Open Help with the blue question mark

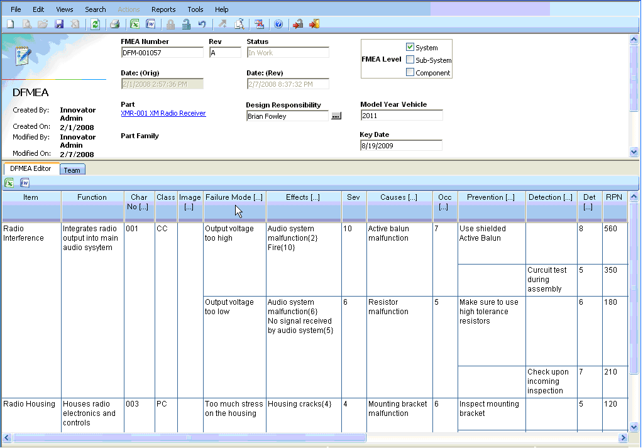click(278, 24)
